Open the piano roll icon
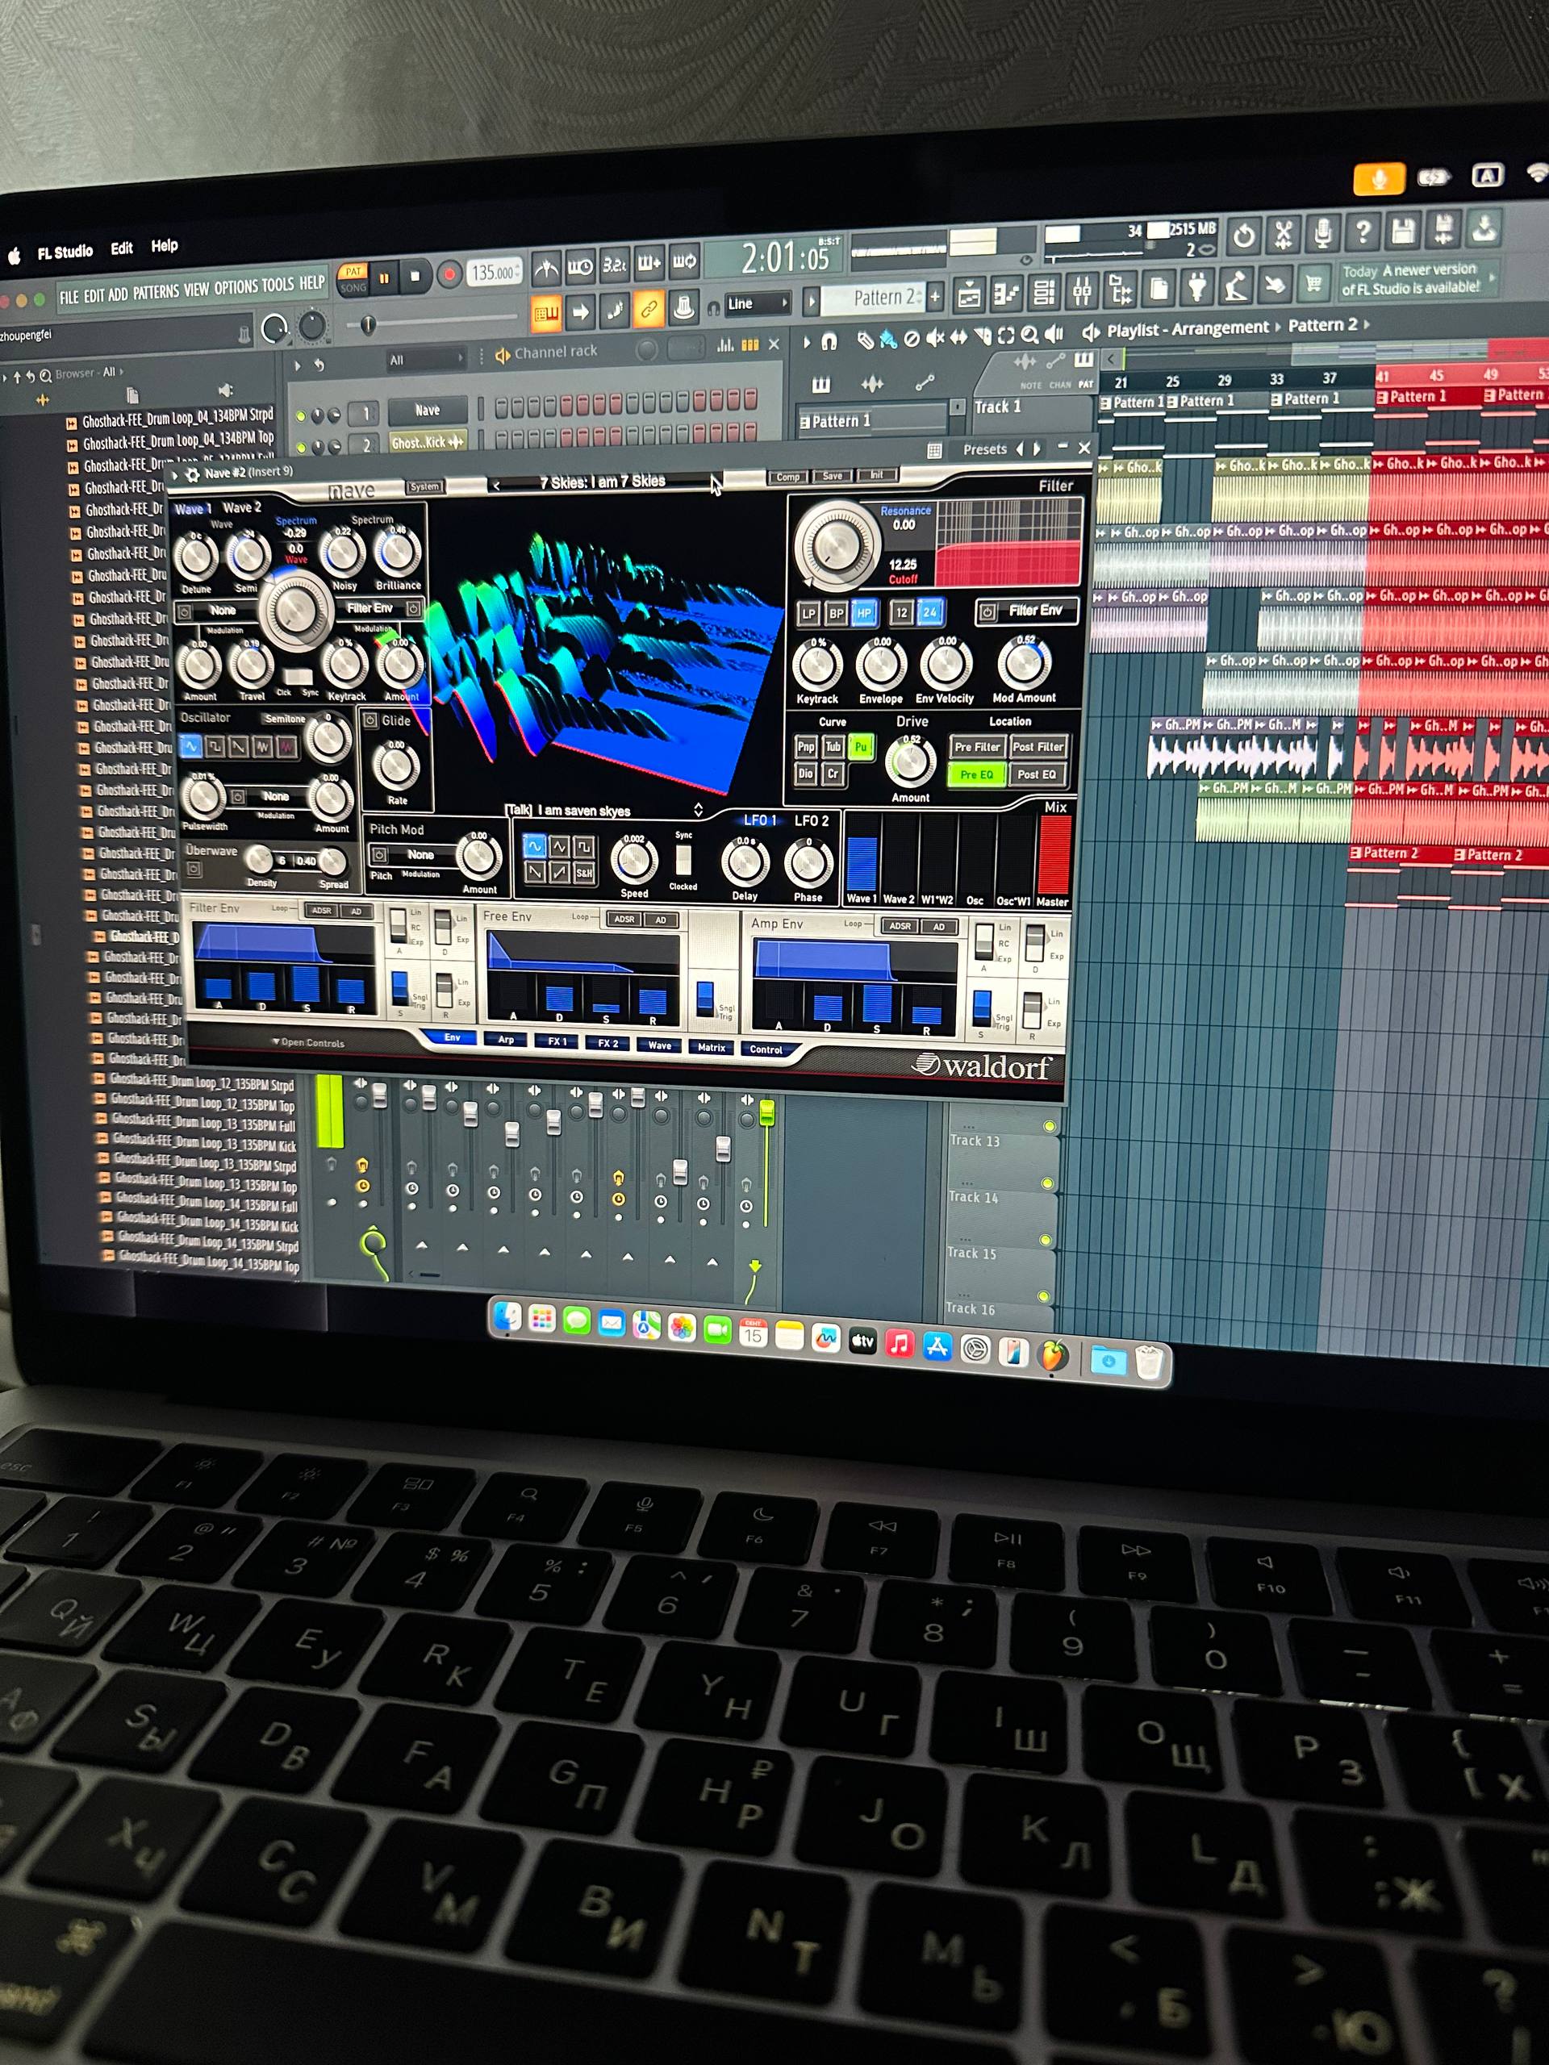This screenshot has height=2065, width=1549. [x=1007, y=295]
